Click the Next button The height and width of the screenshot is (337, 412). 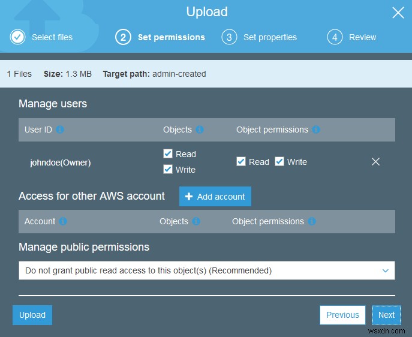[387, 315]
